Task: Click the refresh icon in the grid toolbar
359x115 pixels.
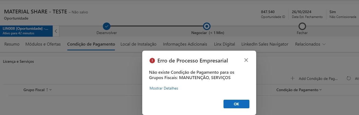Action: [x=349, y=79]
